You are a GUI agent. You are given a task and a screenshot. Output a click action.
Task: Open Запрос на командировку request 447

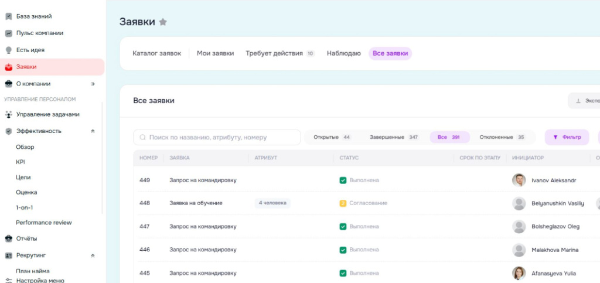(x=203, y=226)
